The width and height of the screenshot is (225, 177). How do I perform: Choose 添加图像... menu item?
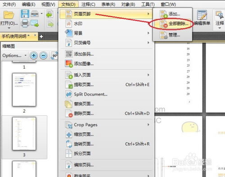coord(107,64)
